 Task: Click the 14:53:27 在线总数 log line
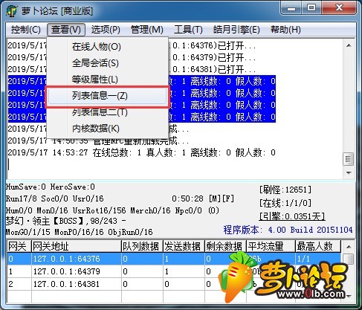pyautogui.click(x=141, y=152)
